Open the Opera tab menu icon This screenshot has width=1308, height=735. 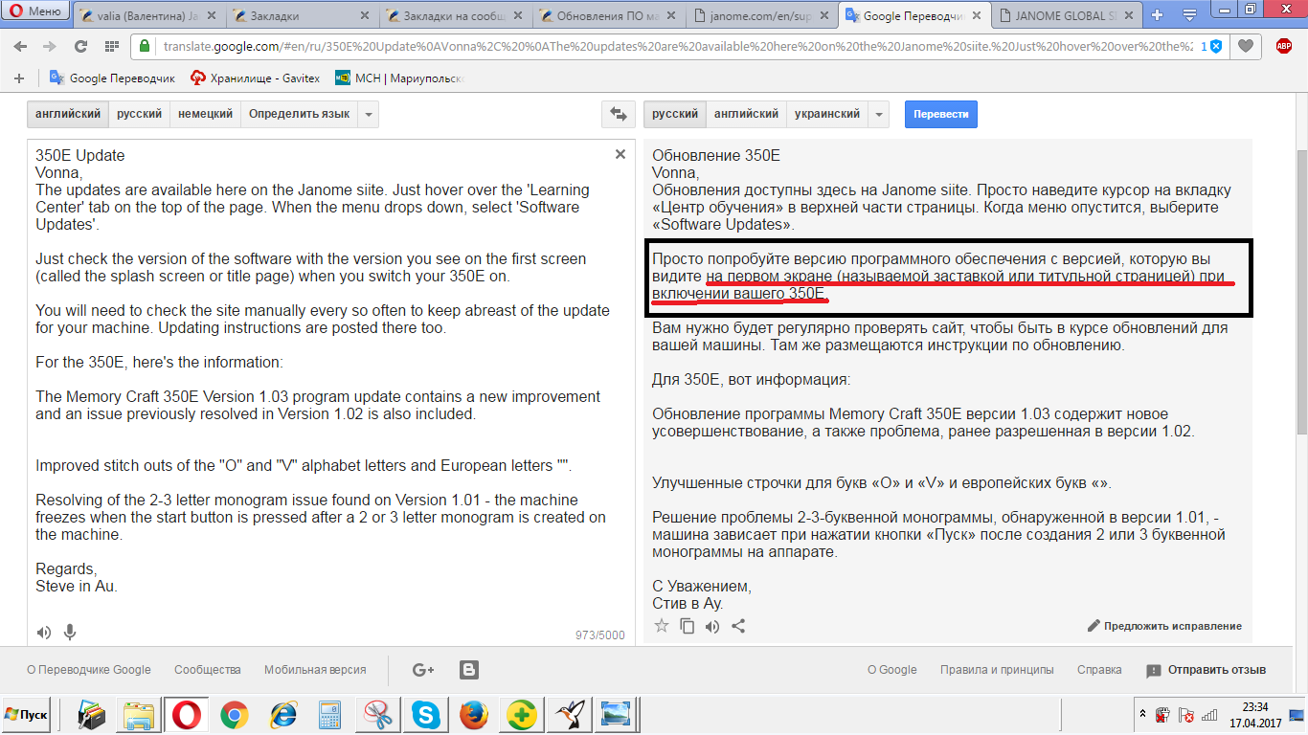[1189, 14]
